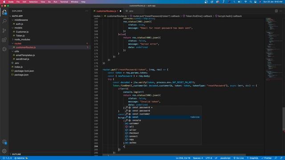Open emailTemplates.js file
The width and height of the screenshot is (285, 160).
pyautogui.click(x=25, y=55)
